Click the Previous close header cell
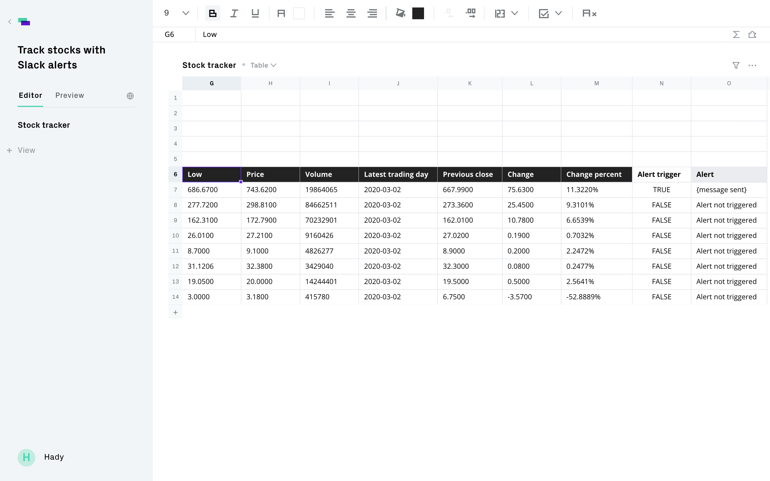 point(470,174)
